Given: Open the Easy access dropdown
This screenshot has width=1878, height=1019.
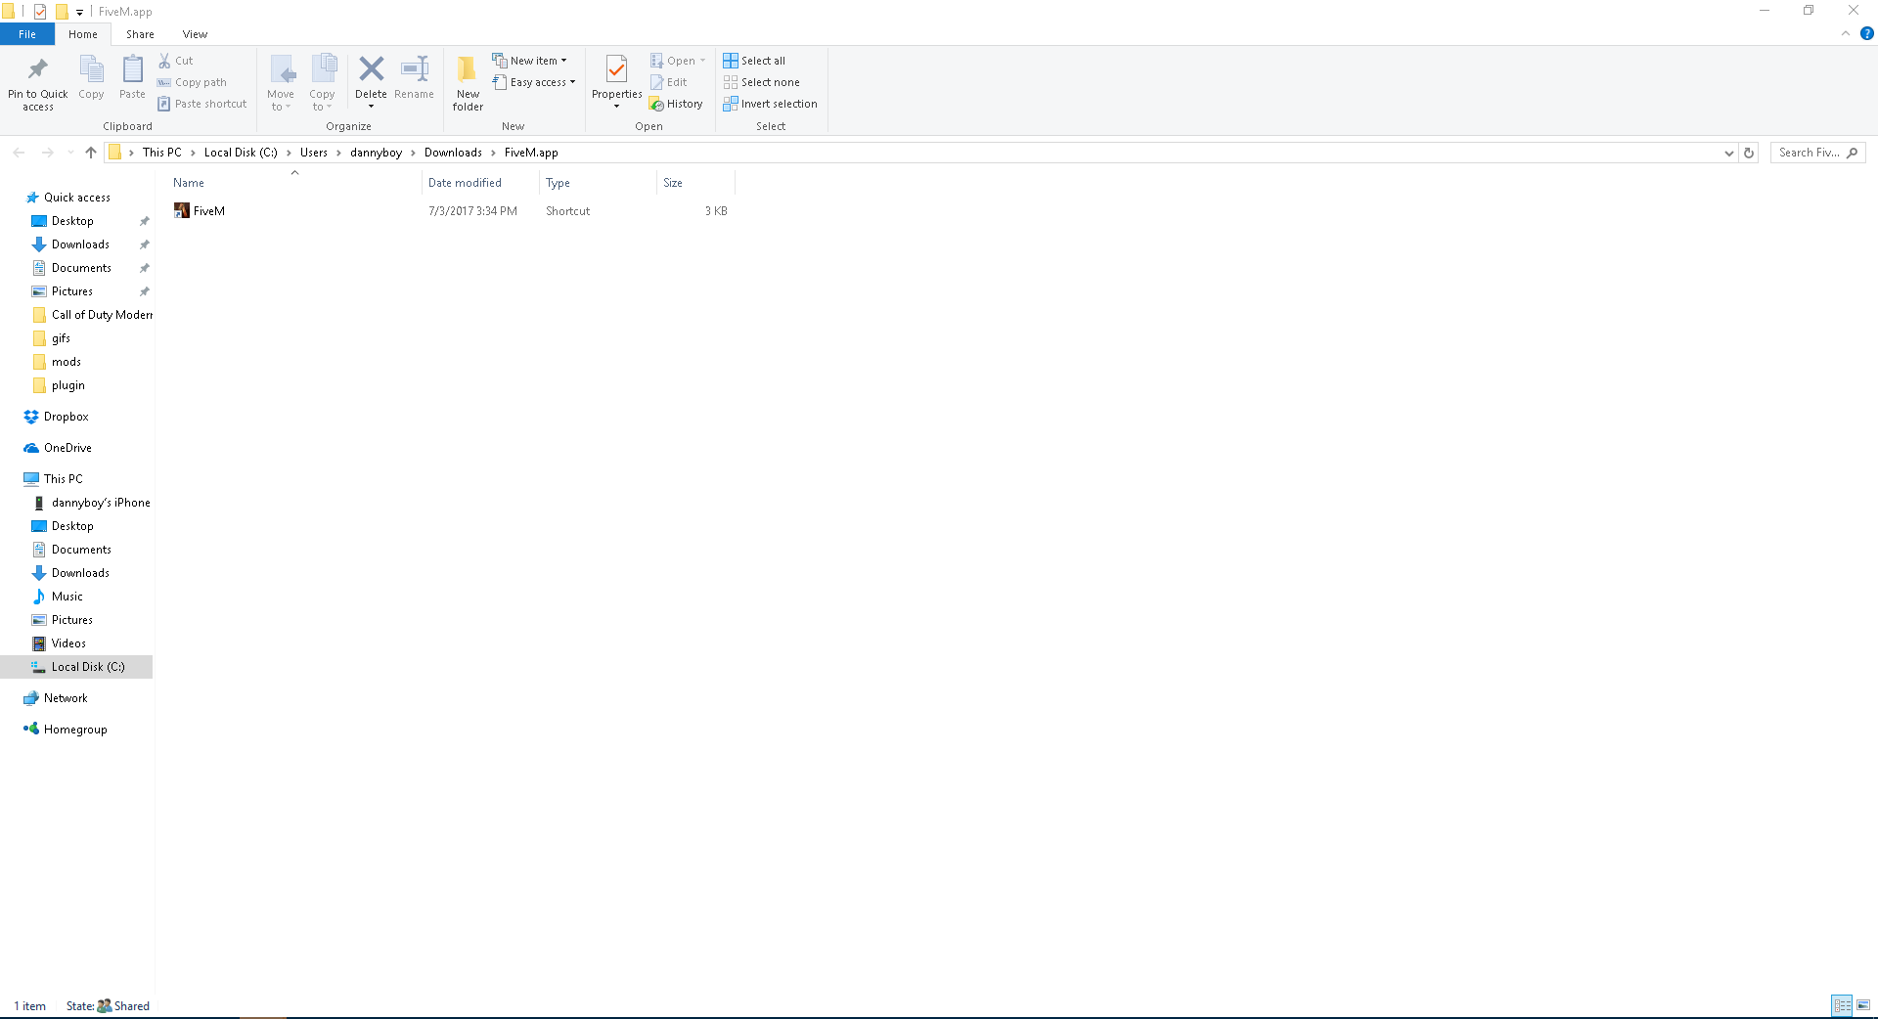Looking at the screenshot, I should [534, 82].
